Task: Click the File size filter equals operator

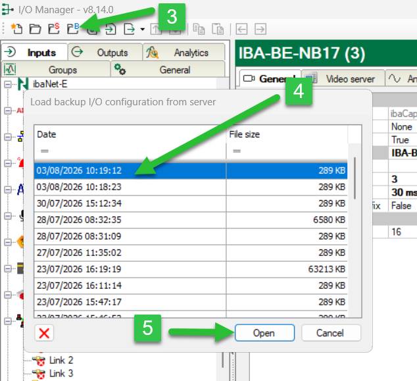Action: pos(237,151)
